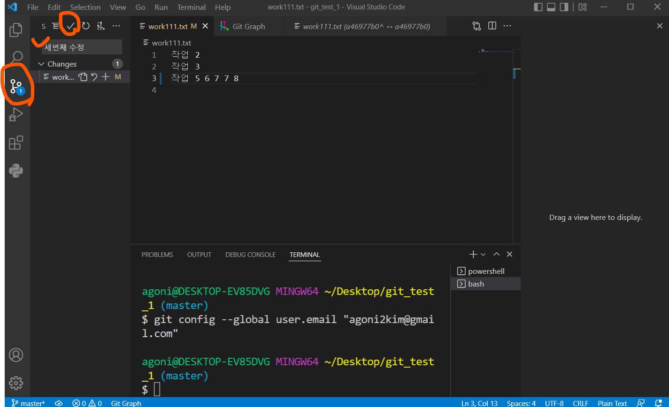Screen dimensions: 669x407
Task: Open the Terminal menu
Action: pyautogui.click(x=192, y=7)
